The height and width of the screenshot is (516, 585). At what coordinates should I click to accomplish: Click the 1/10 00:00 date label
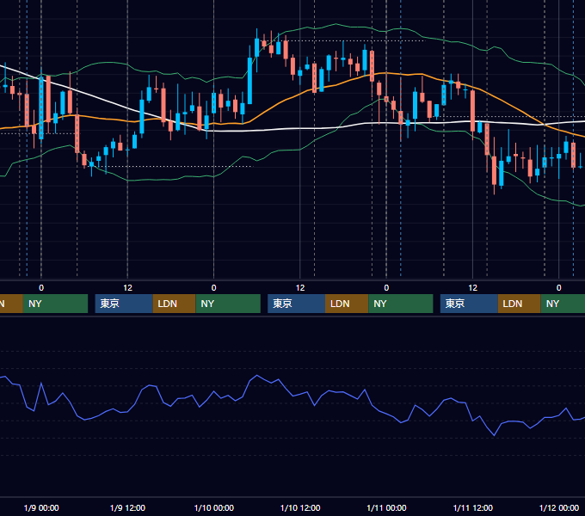pos(214,507)
